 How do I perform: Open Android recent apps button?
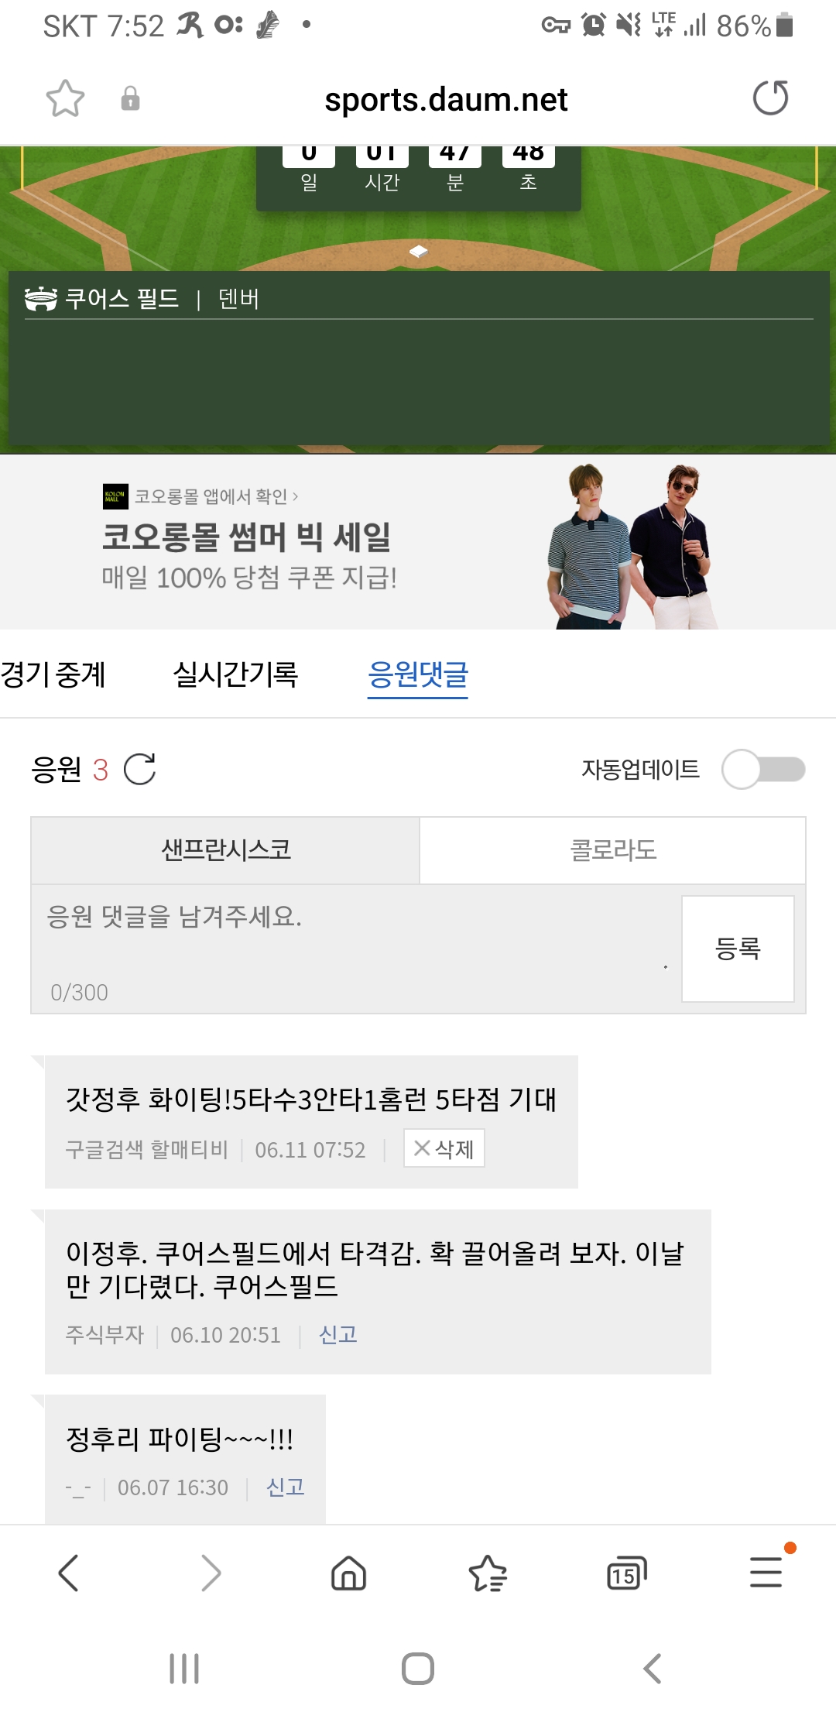tap(184, 1669)
